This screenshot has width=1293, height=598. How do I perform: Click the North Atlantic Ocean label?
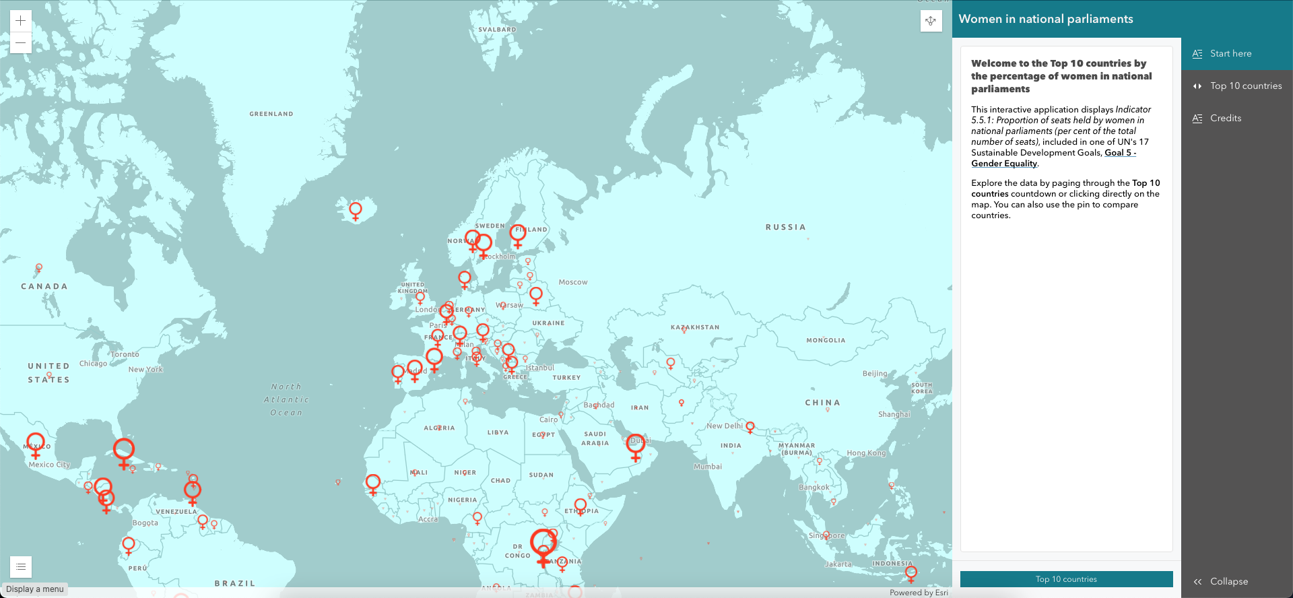click(x=286, y=399)
